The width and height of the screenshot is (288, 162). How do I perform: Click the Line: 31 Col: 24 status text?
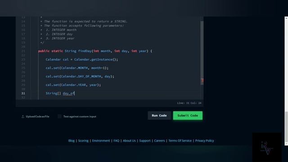189,103
